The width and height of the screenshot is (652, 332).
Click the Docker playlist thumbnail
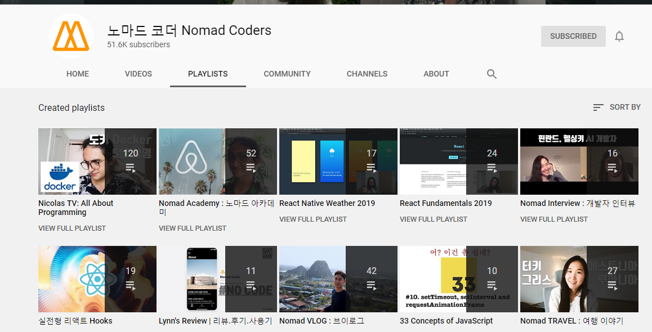pyautogui.click(x=97, y=161)
